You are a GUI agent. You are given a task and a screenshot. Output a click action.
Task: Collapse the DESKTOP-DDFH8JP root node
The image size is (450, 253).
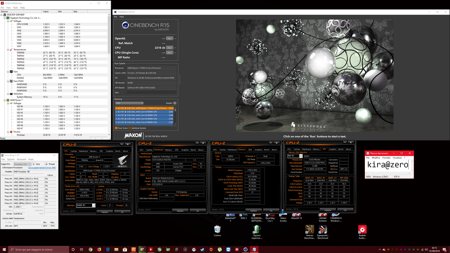coord(2,15)
